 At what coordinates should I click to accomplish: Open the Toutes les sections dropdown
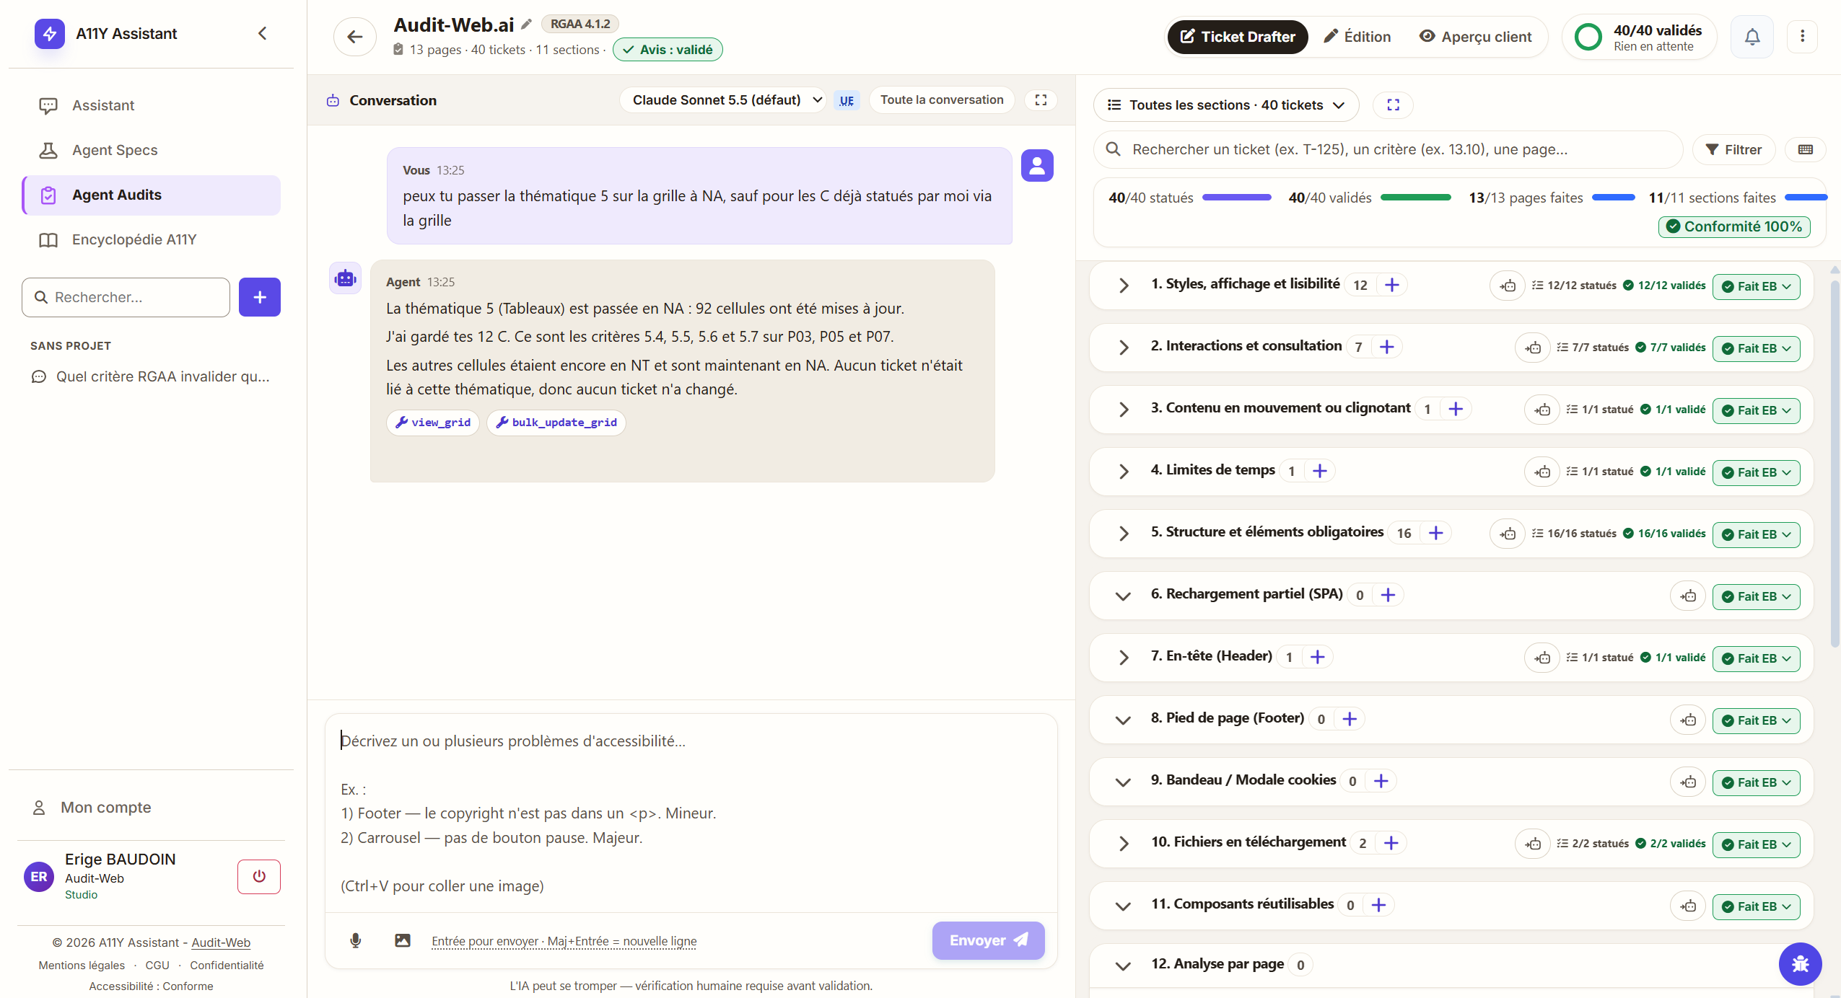[x=1226, y=105]
